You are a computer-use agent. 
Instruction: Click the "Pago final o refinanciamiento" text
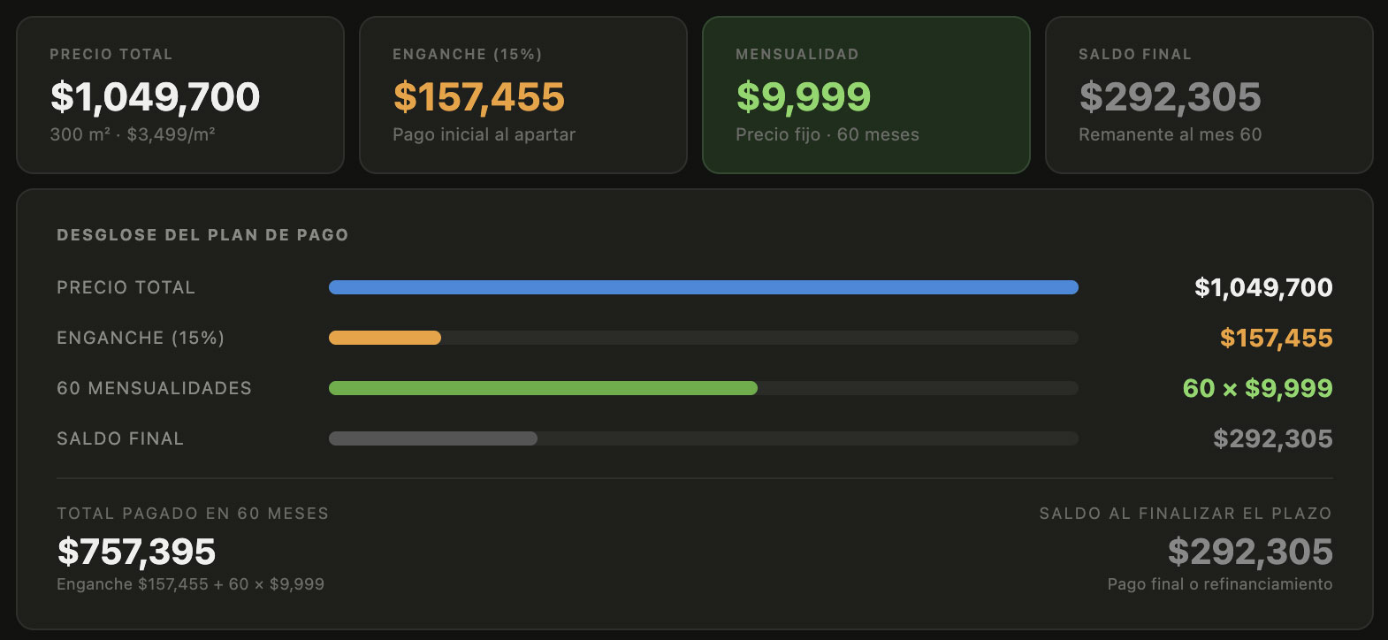click(1219, 584)
